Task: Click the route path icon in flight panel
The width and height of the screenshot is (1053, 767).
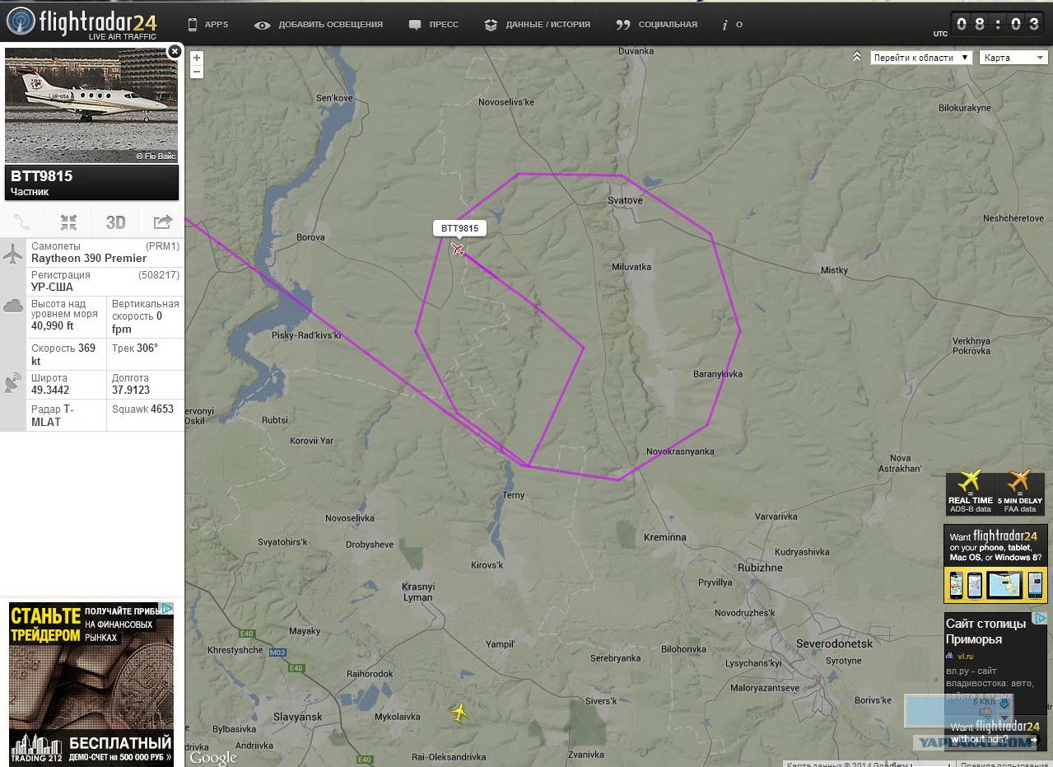Action: (22, 222)
